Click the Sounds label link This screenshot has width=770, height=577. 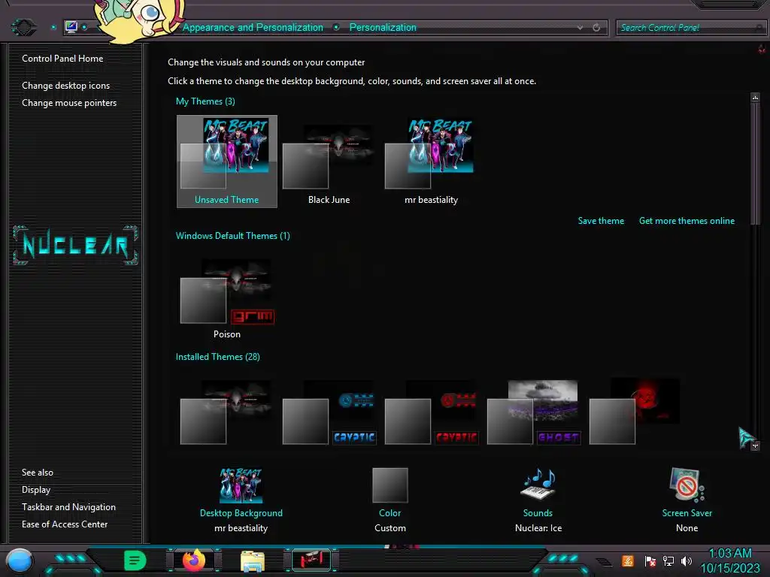click(538, 512)
